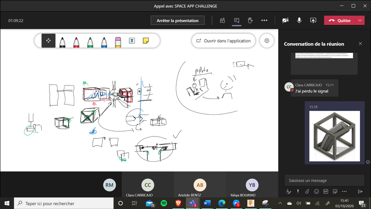Show the participants list

(223, 20)
